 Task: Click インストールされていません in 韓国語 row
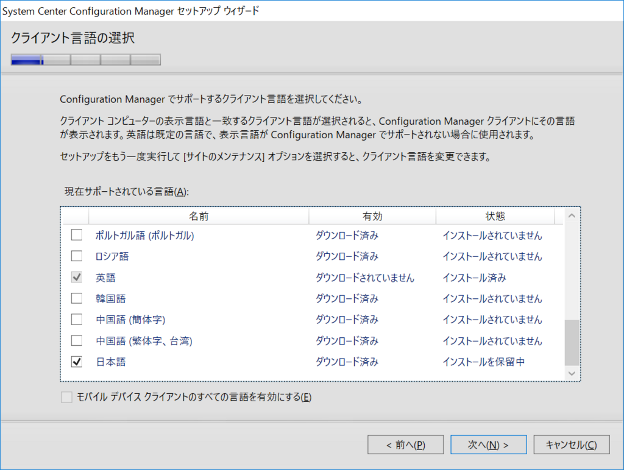pos(492,299)
